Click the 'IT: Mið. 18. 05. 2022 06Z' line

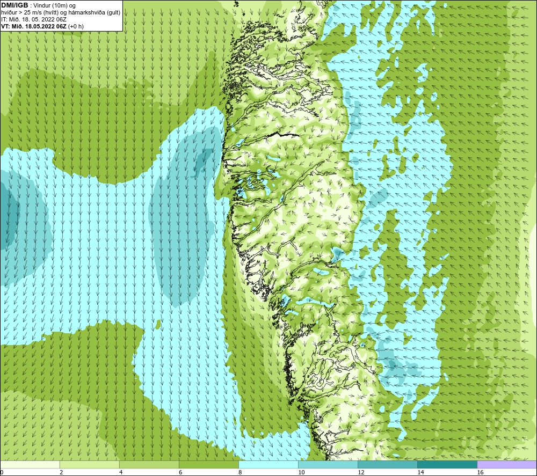pyautogui.click(x=34, y=19)
